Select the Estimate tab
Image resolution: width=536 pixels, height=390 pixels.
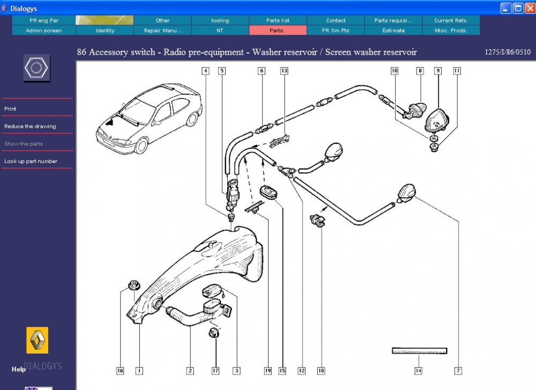[x=393, y=30]
